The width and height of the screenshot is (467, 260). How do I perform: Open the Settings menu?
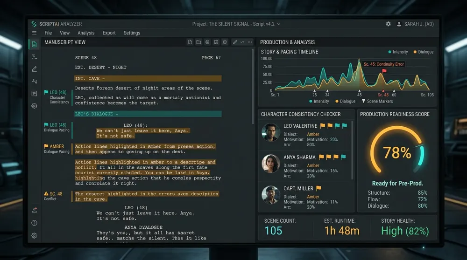132,33
